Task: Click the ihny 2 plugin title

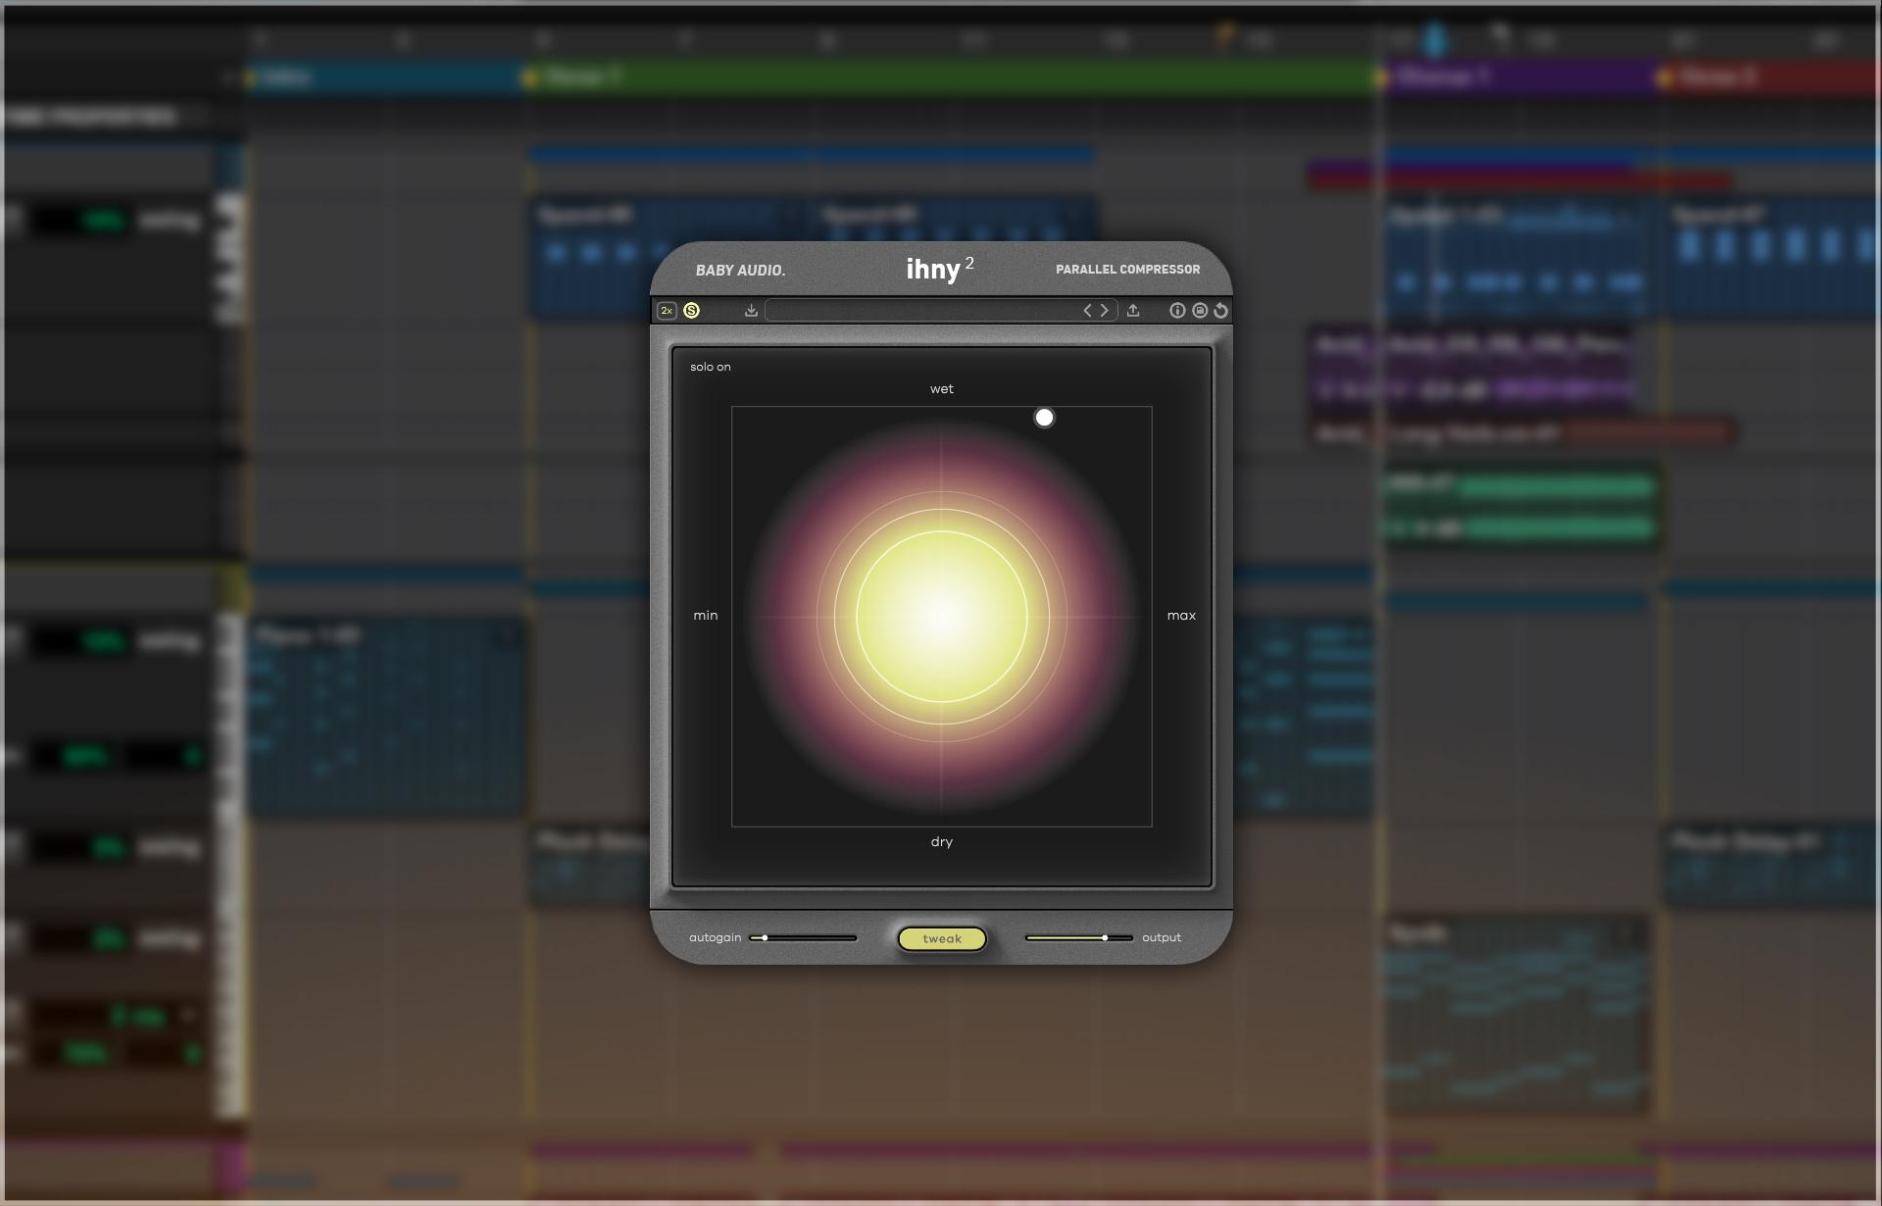Action: tap(940, 269)
